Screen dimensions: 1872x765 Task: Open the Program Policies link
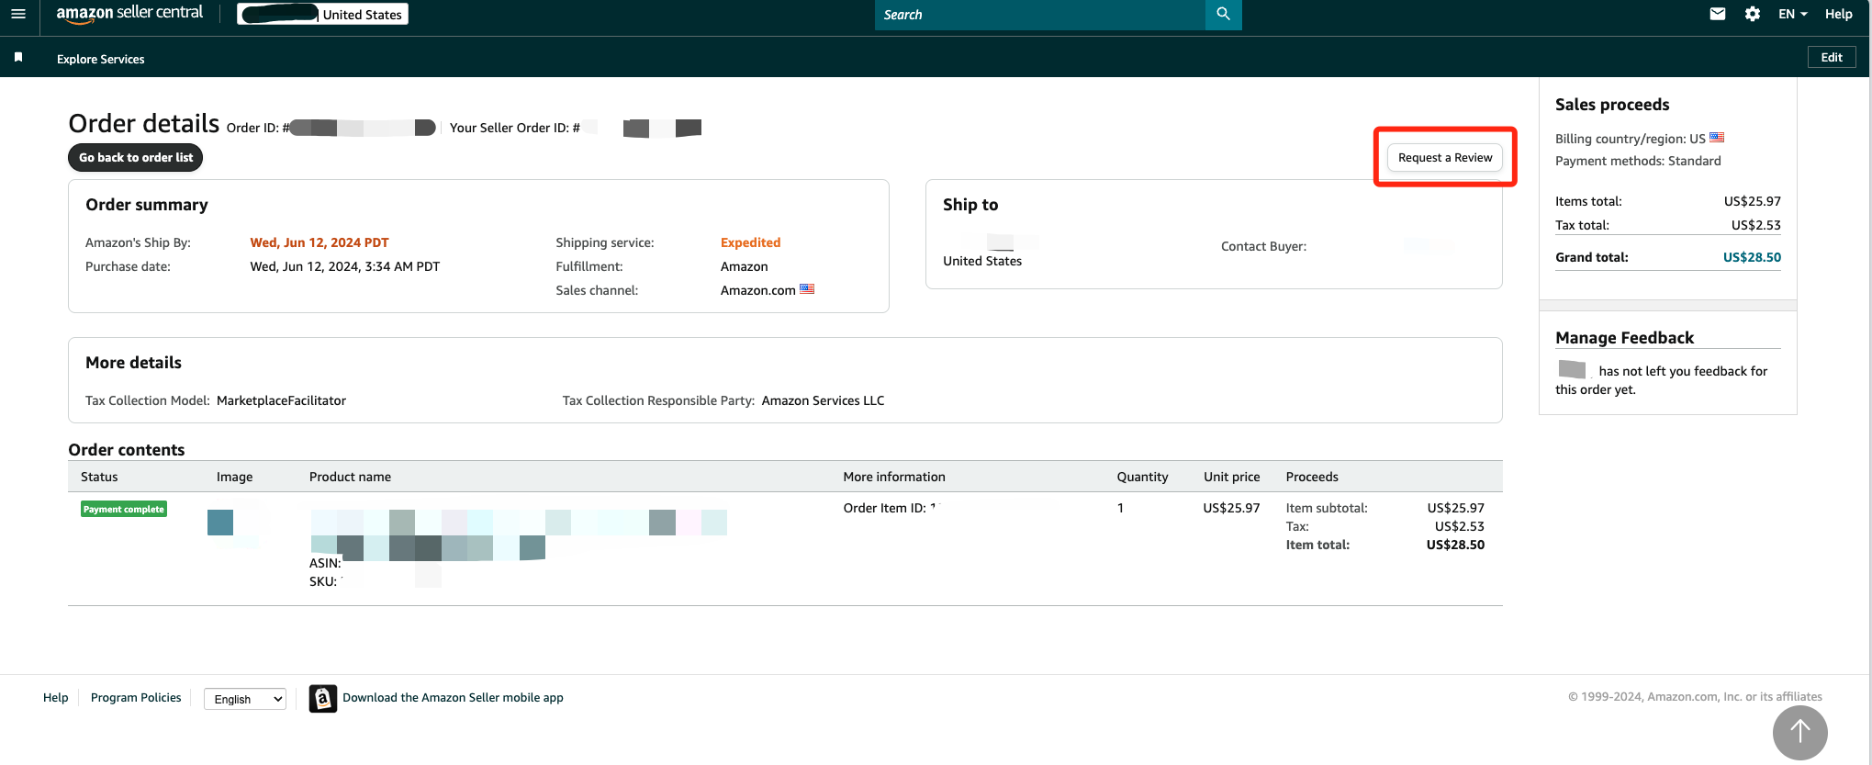tap(136, 697)
